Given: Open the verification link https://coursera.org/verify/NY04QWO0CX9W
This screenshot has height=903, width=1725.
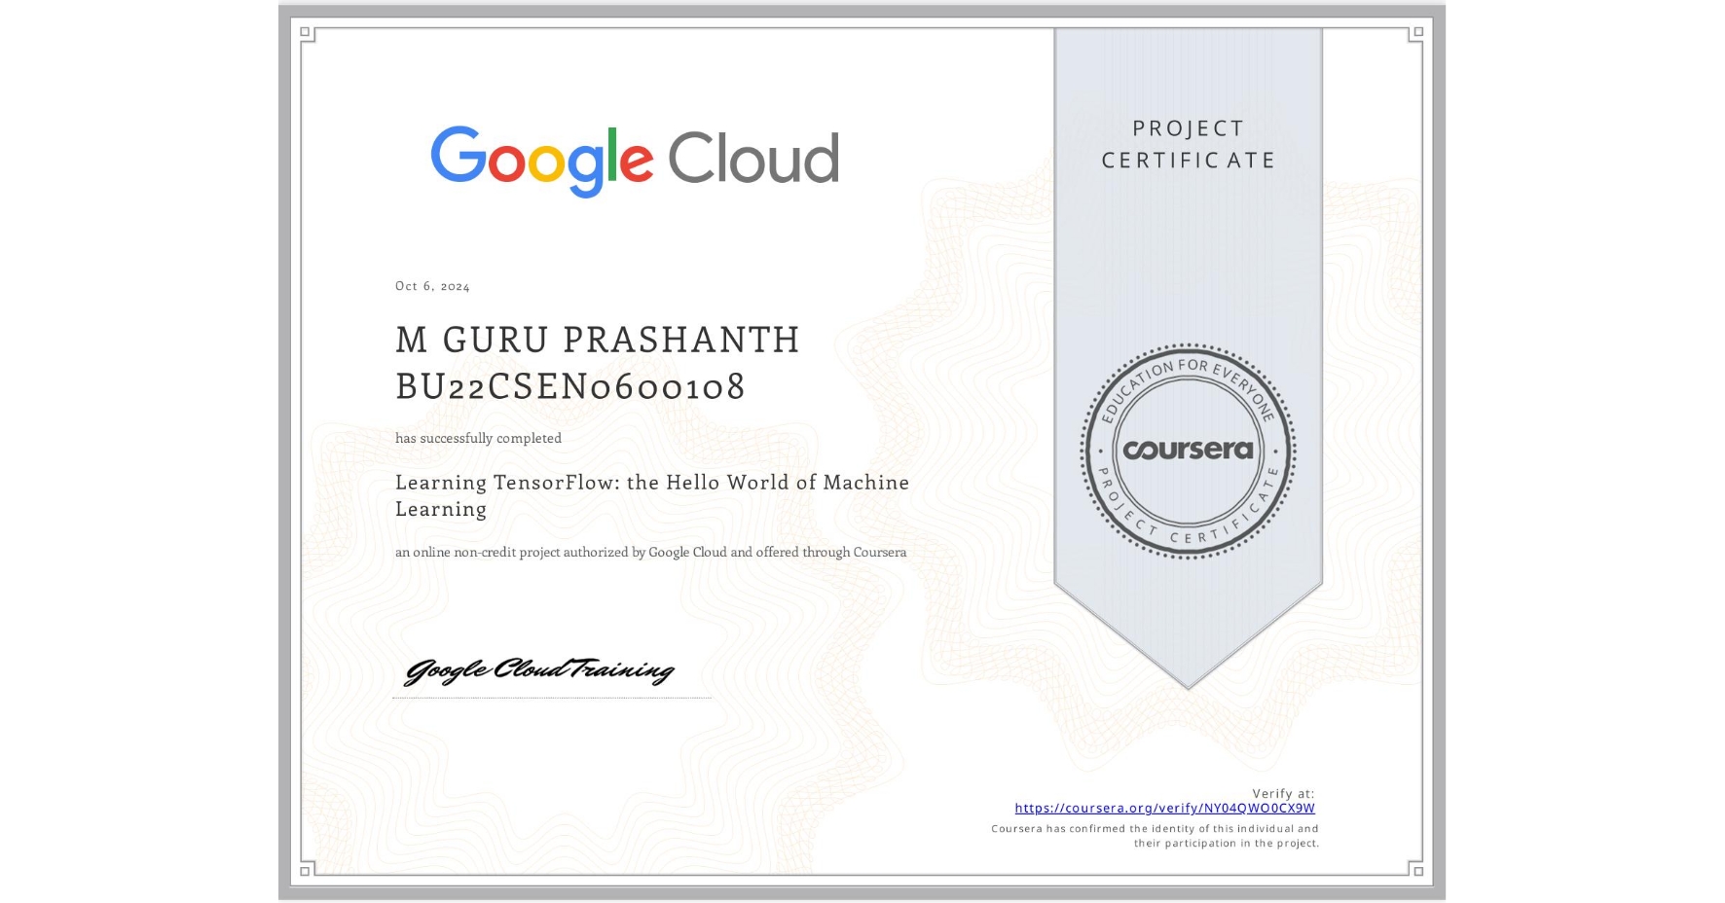Looking at the screenshot, I should [1165, 808].
